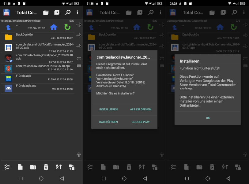249x184 pixels.
Task: Confirm OK in the Installieren dialog
Action: click(x=208, y=118)
